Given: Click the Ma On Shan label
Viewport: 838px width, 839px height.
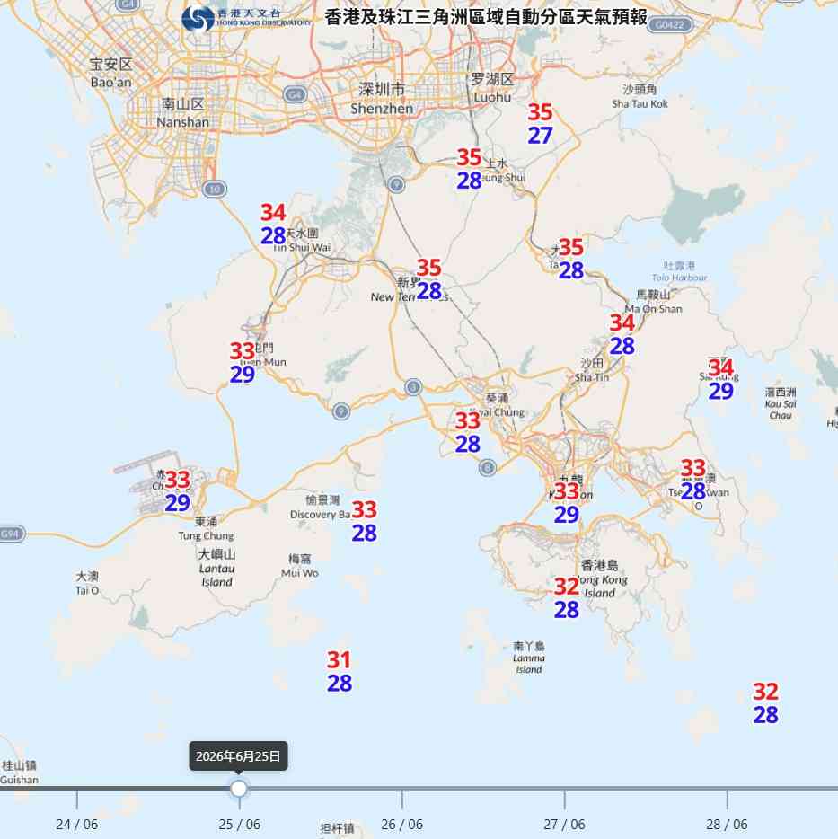Looking at the screenshot, I should (x=653, y=302).
